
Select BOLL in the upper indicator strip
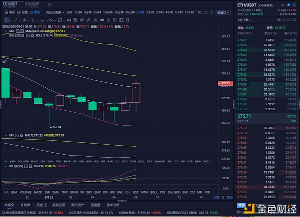click(141, 162)
